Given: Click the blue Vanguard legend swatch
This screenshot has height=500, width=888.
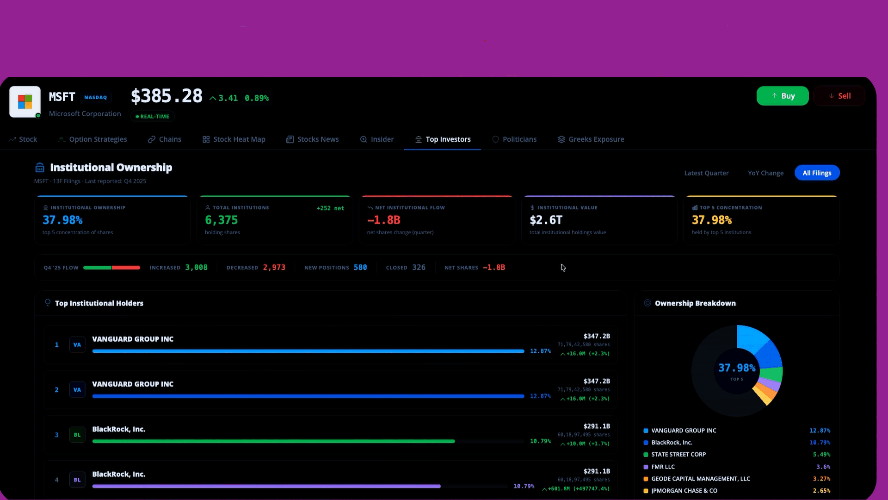Looking at the screenshot, I should click(x=646, y=431).
